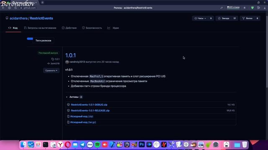This screenshot has height=150, width=268.
Task: Click the green shield protection icon
Action: coord(253,8)
